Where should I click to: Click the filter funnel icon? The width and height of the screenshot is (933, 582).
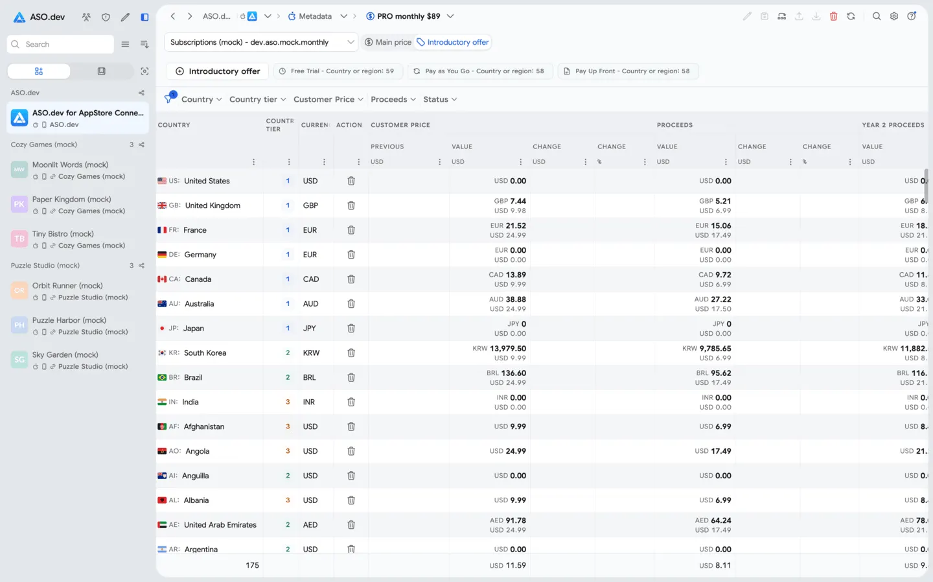click(170, 99)
